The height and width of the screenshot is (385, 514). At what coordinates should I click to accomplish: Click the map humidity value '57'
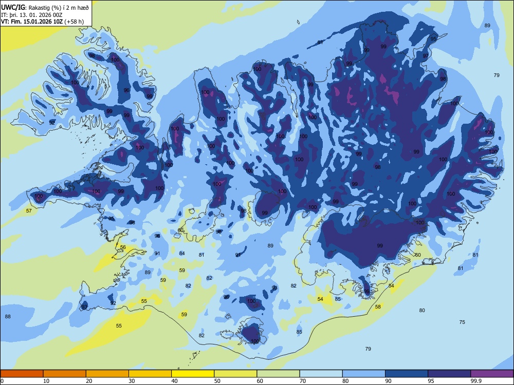29,210
